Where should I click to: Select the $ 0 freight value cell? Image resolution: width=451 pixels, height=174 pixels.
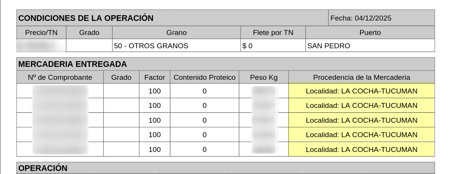click(247, 46)
